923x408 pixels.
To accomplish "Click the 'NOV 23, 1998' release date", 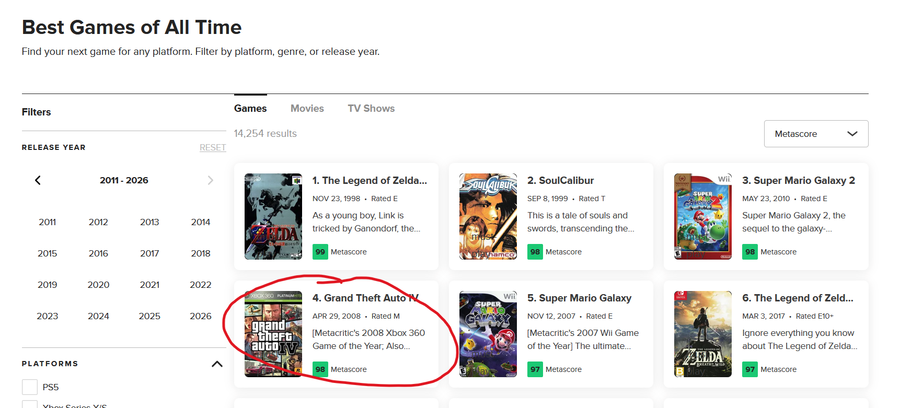I will [336, 199].
